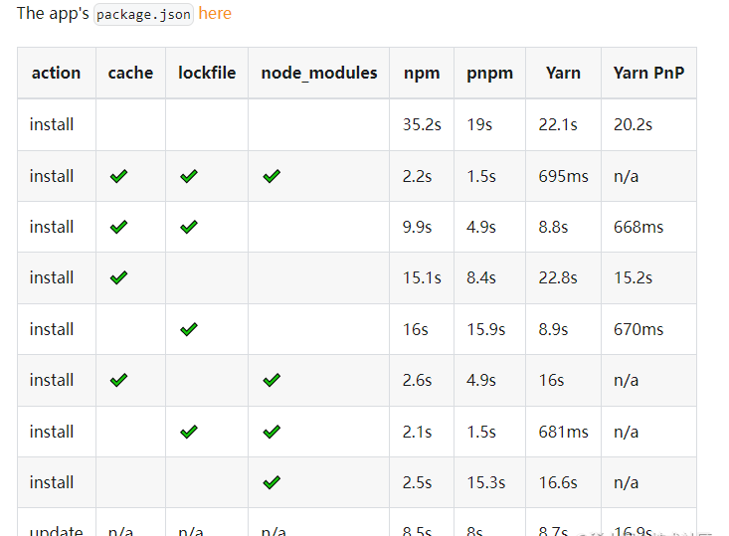Click cache checkmark in 2.6s npm row
Viewport: 729px width, 536px height.
coord(119,380)
